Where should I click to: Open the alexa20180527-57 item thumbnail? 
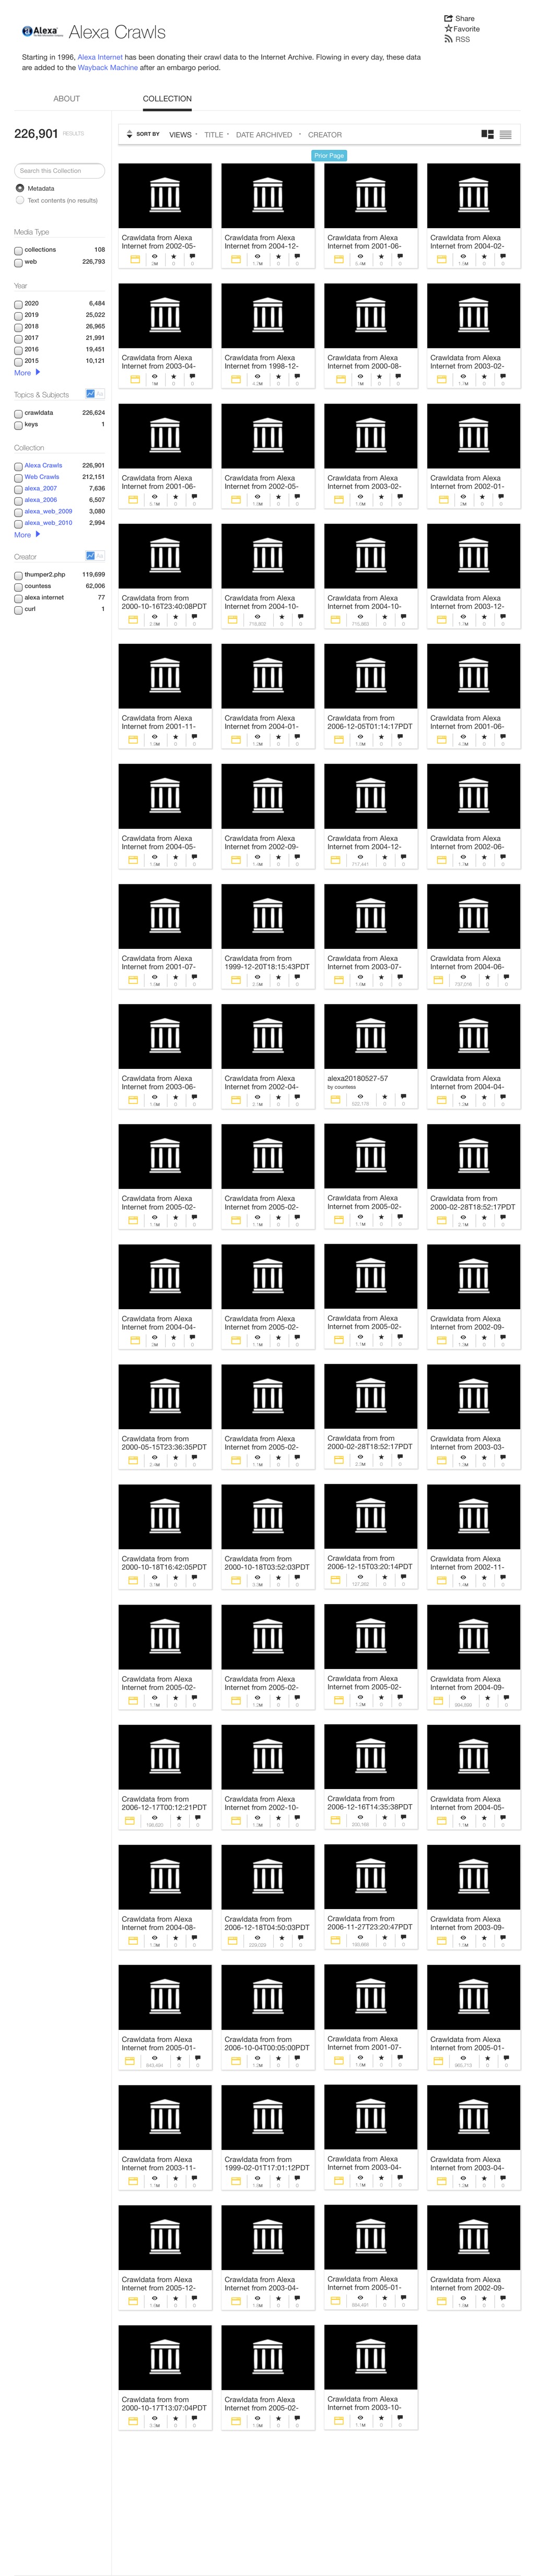click(x=370, y=1036)
